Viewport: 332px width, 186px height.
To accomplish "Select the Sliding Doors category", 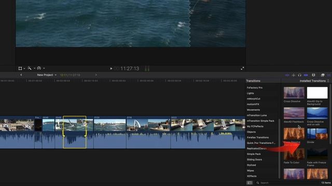I will [254, 160].
